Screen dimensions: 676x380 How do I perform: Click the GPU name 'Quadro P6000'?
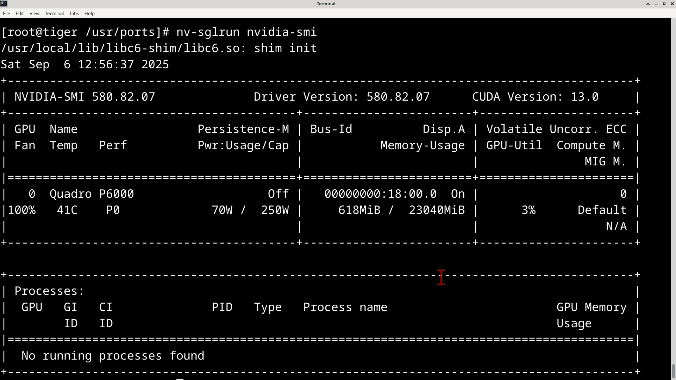92,194
